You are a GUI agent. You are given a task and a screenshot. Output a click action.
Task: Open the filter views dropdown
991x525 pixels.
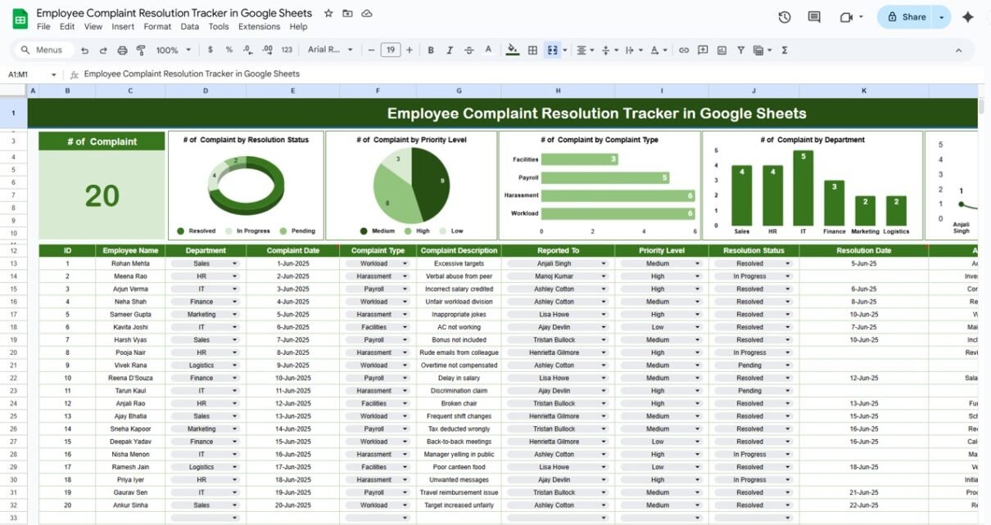[761, 50]
